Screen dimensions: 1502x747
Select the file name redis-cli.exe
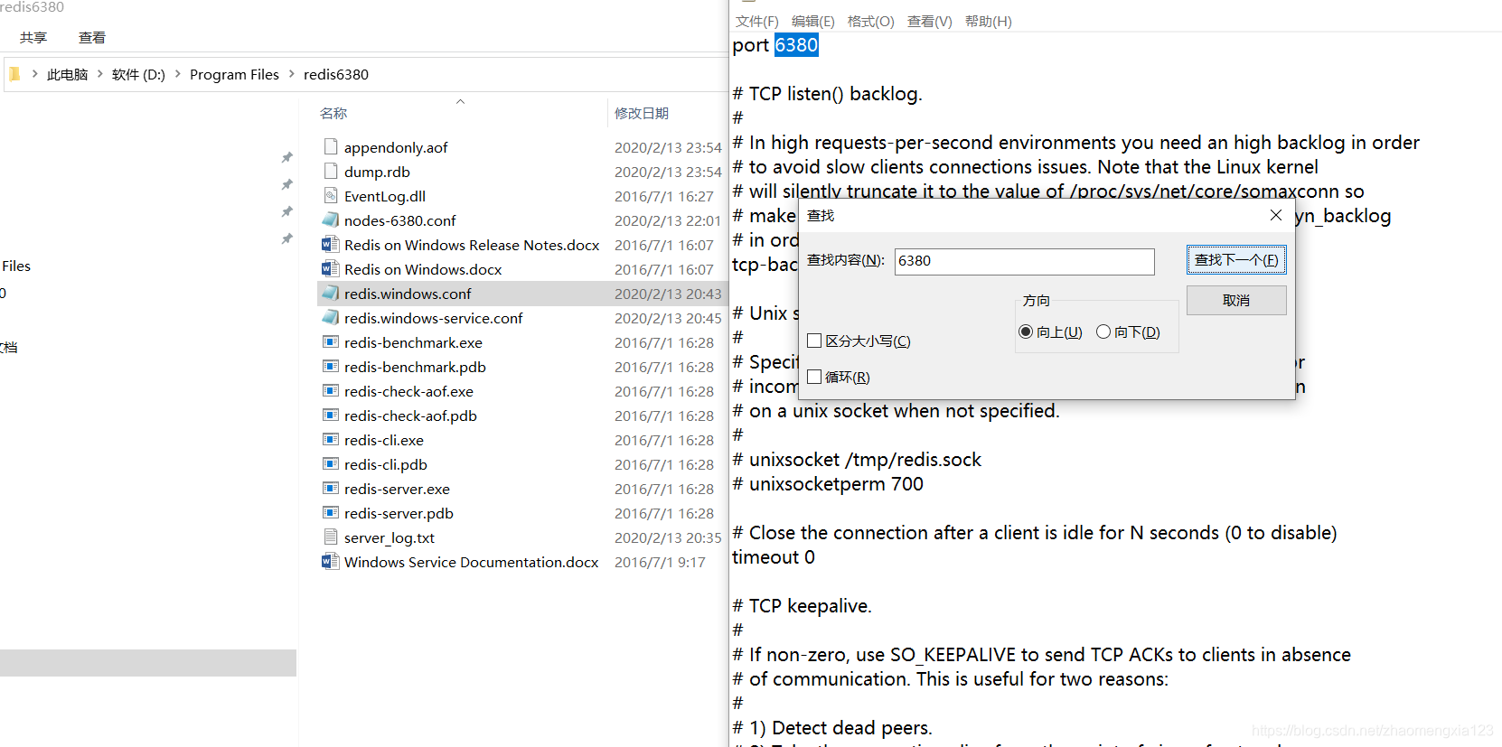point(383,440)
